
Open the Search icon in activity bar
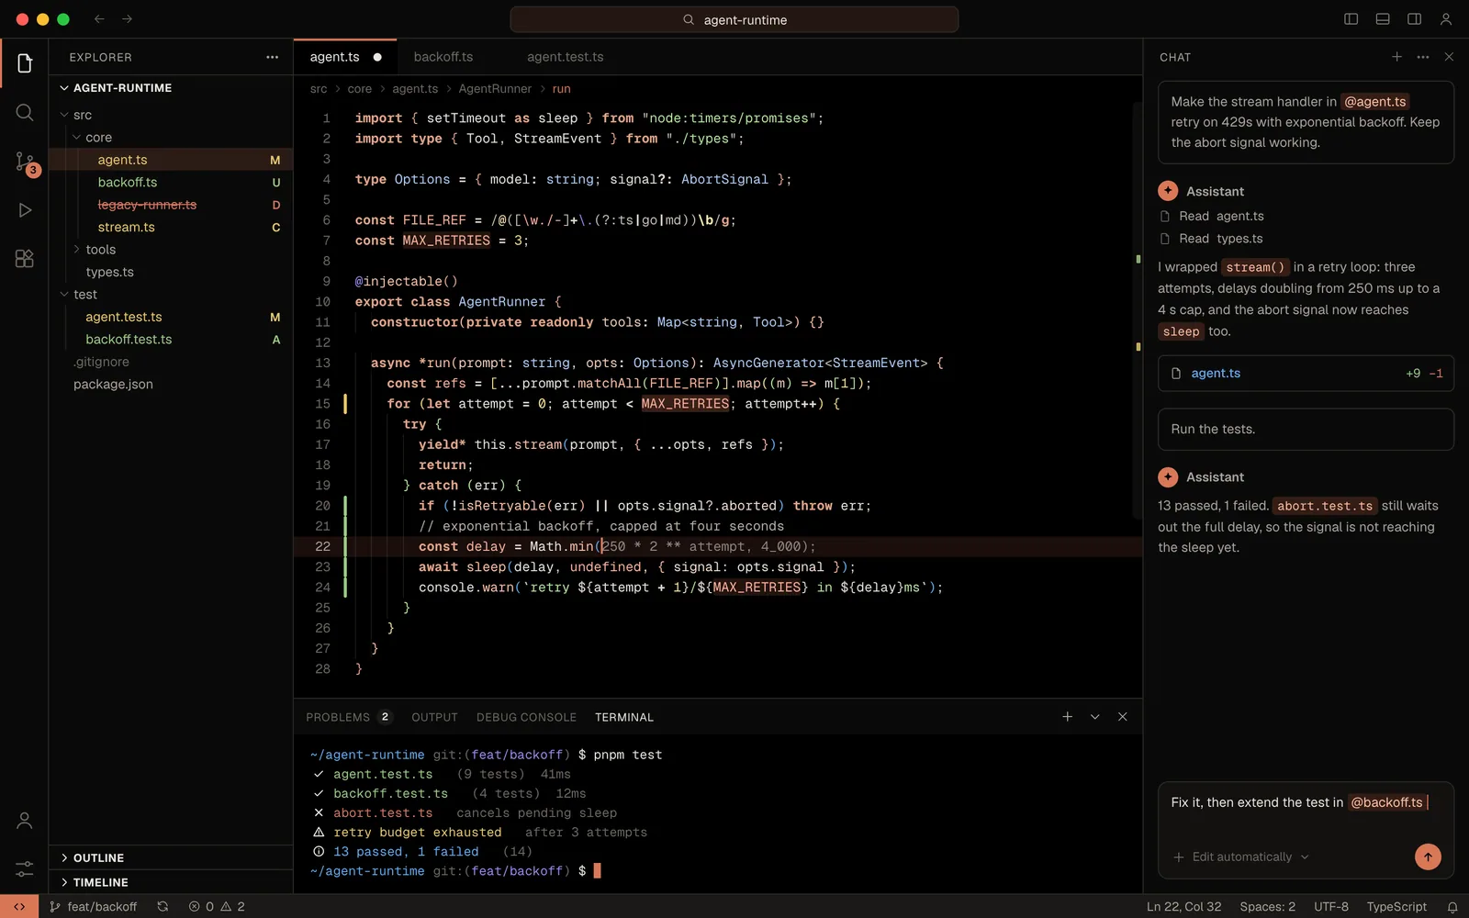(x=25, y=113)
